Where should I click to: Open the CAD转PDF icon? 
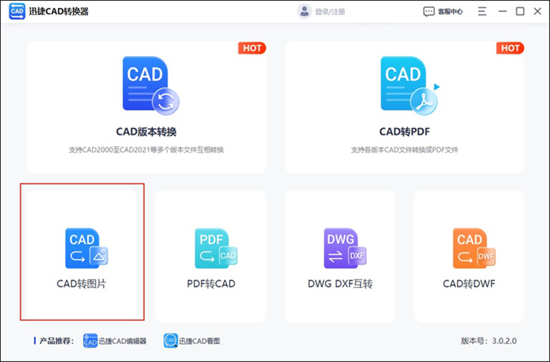pyautogui.click(x=410, y=86)
